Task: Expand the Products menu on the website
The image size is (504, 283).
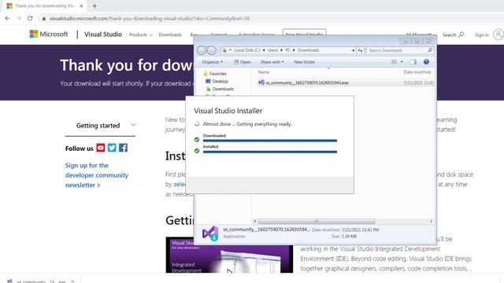Action: (140, 35)
